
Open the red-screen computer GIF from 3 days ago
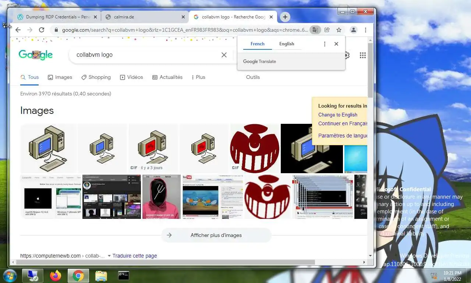pyautogui.click(x=153, y=149)
